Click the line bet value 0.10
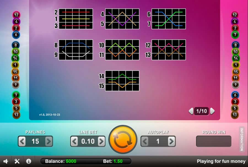The height and width of the screenshot is (167, 248). coord(88,141)
